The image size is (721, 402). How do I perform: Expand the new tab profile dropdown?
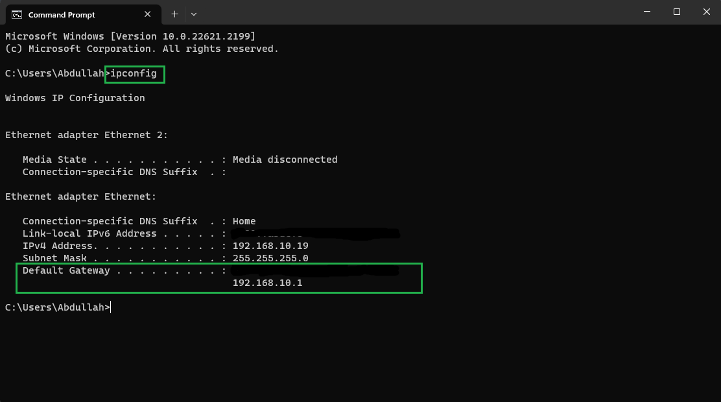(x=194, y=14)
